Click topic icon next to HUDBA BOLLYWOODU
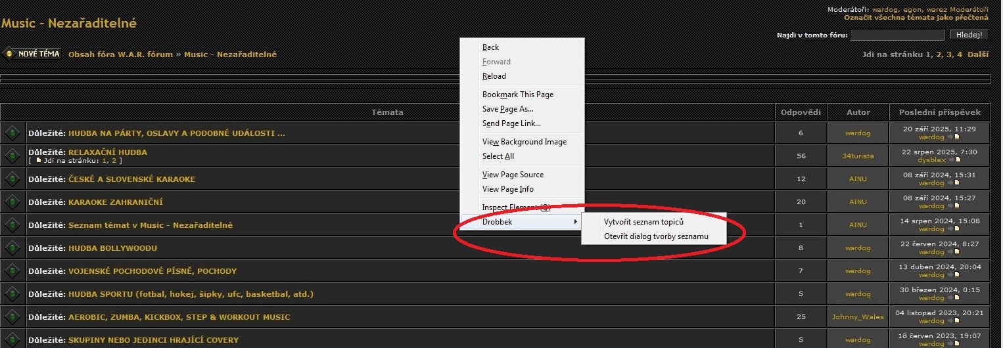 (12, 248)
